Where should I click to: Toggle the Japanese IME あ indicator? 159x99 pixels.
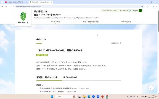pyautogui.click(x=137, y=97)
